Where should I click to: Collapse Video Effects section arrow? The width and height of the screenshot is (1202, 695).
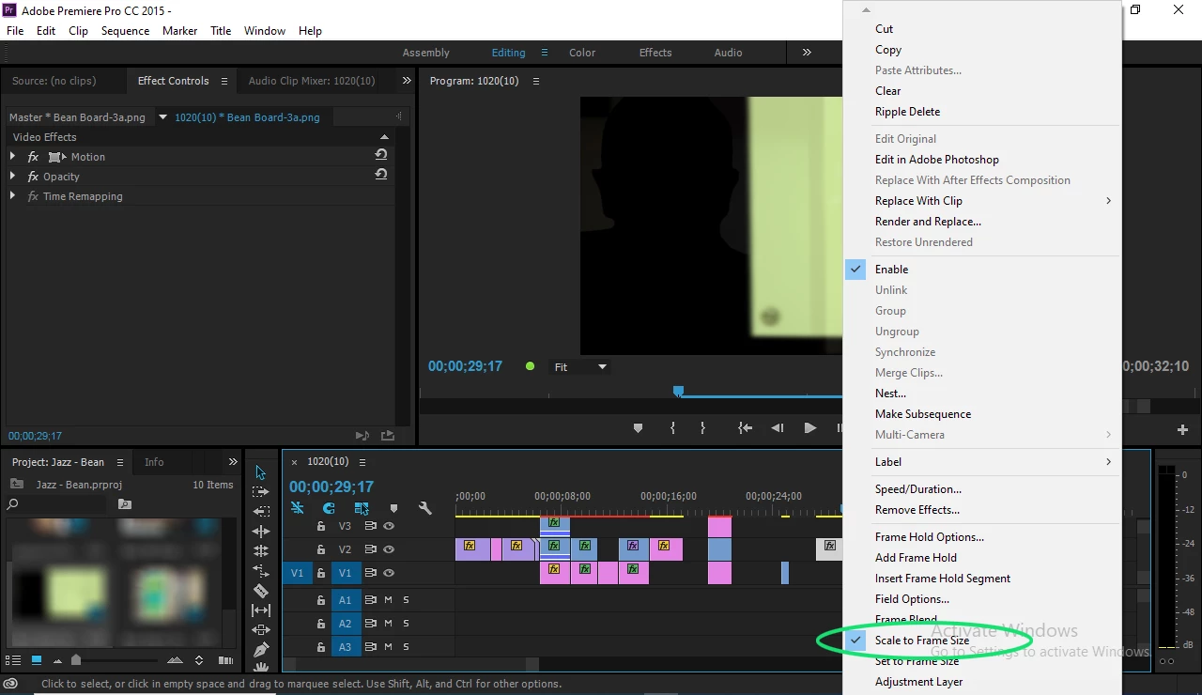pos(383,137)
